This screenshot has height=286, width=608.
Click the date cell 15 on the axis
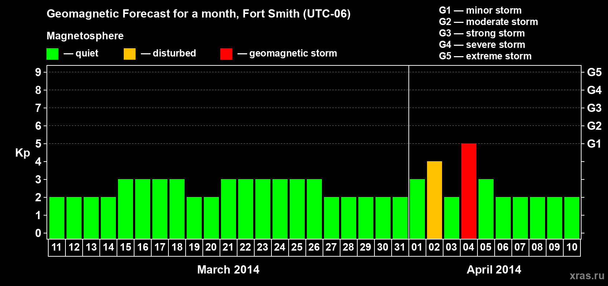coord(126,247)
